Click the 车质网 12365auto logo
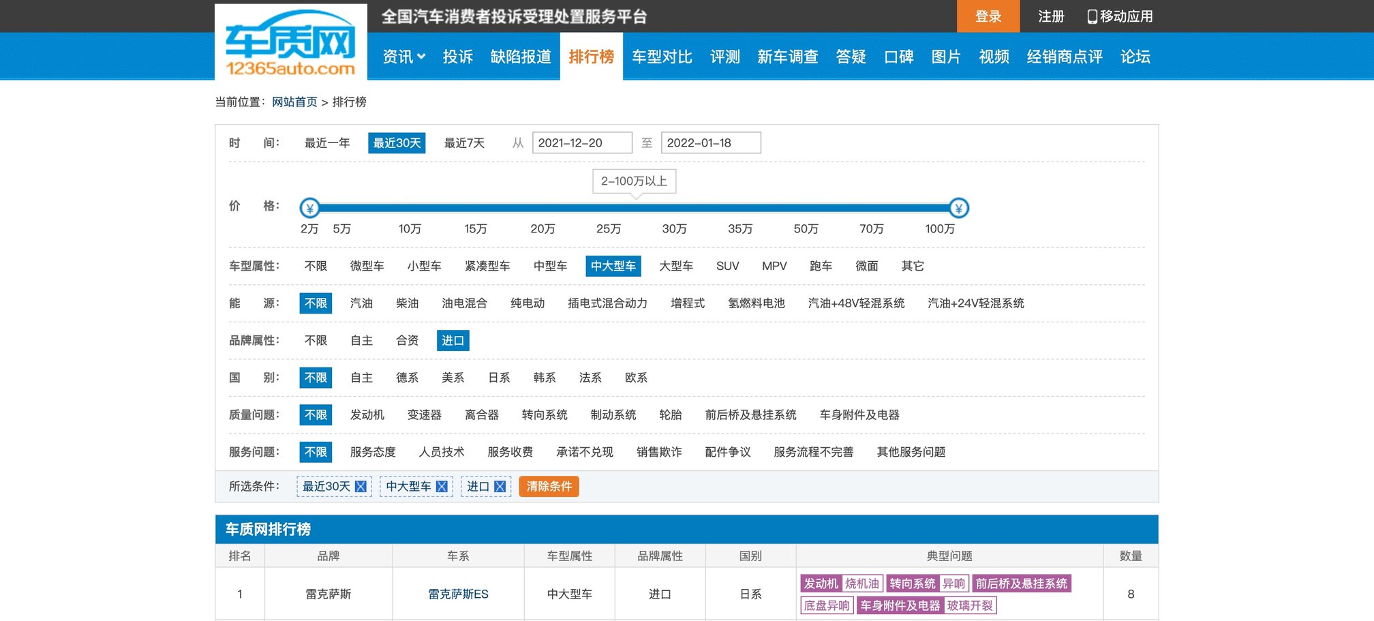Screen dimensions: 1374x621 290,42
